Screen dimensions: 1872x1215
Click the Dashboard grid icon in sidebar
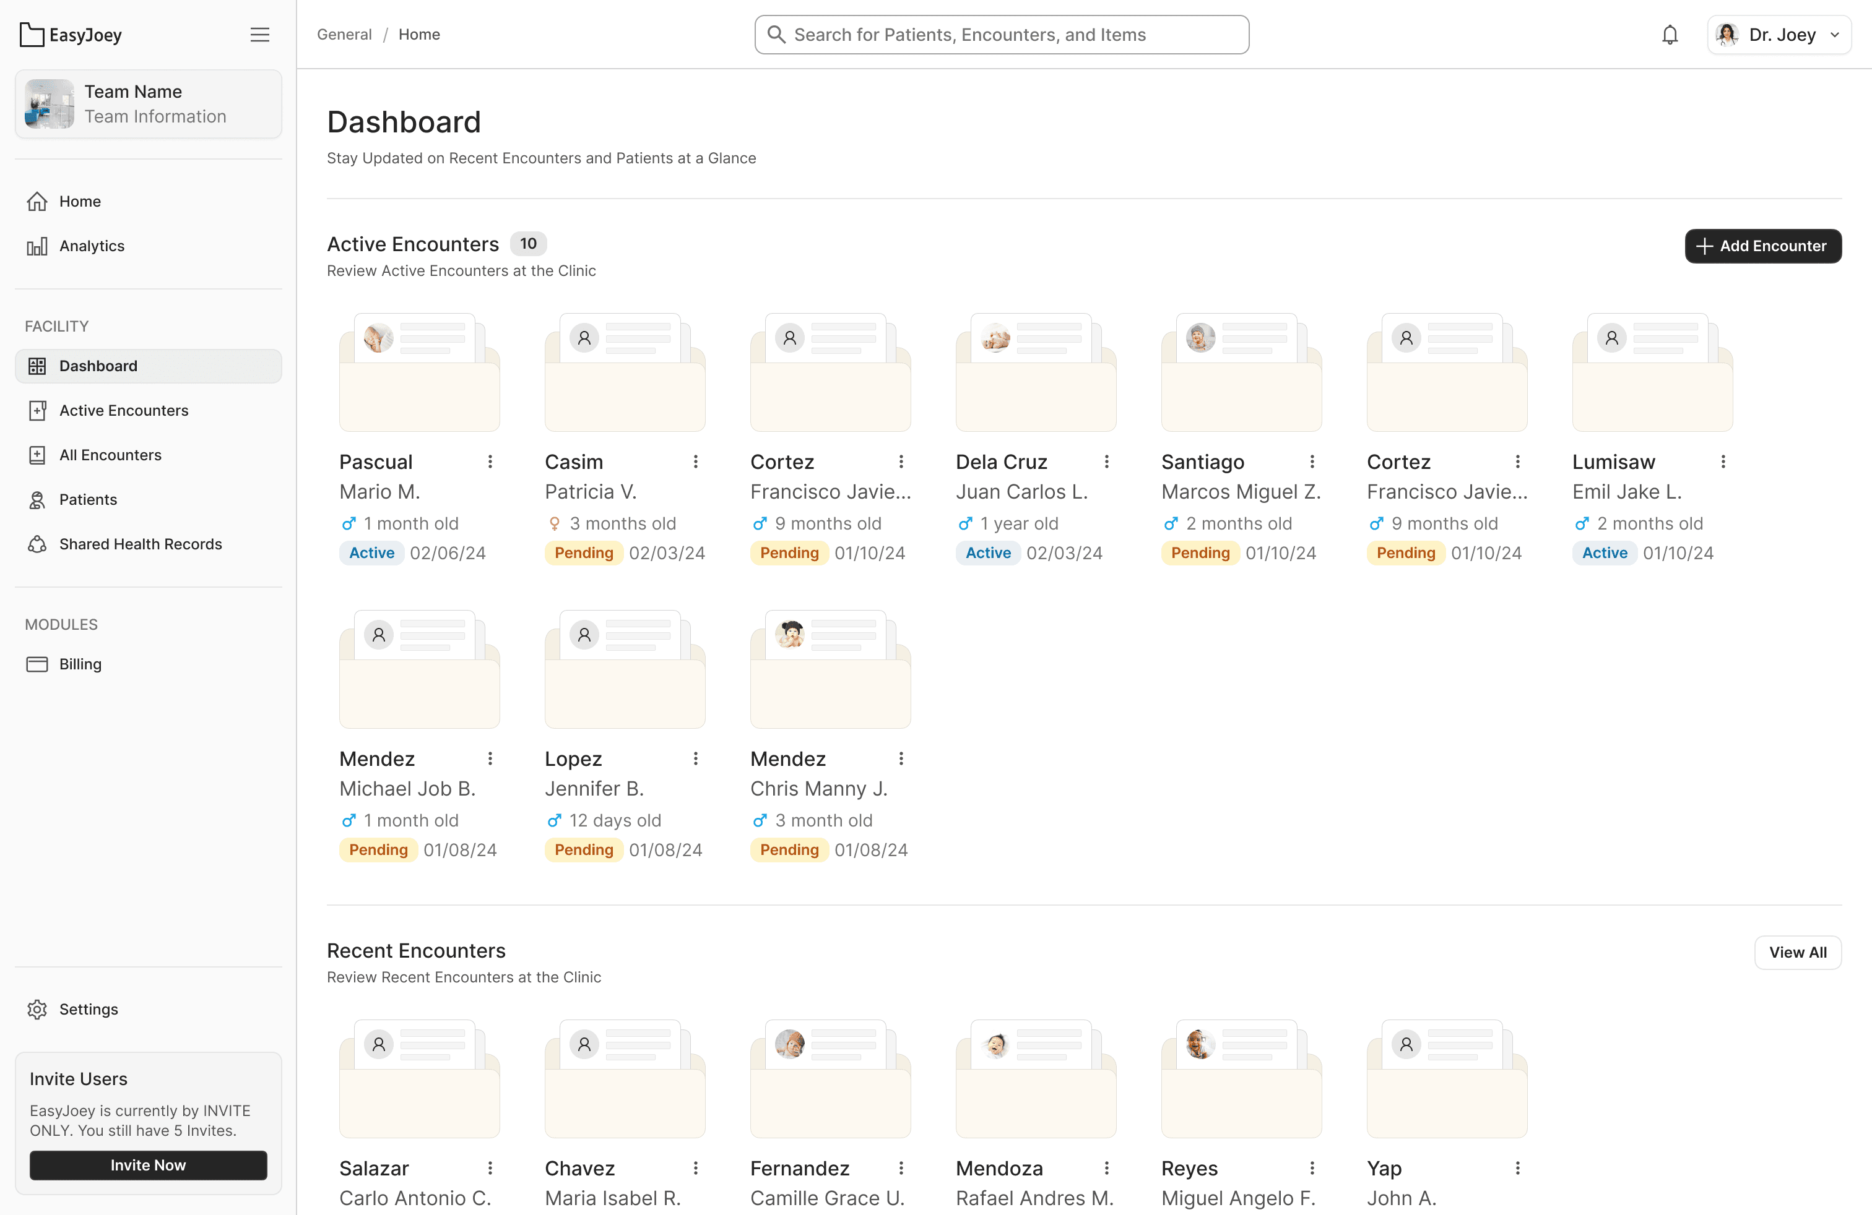tap(38, 366)
